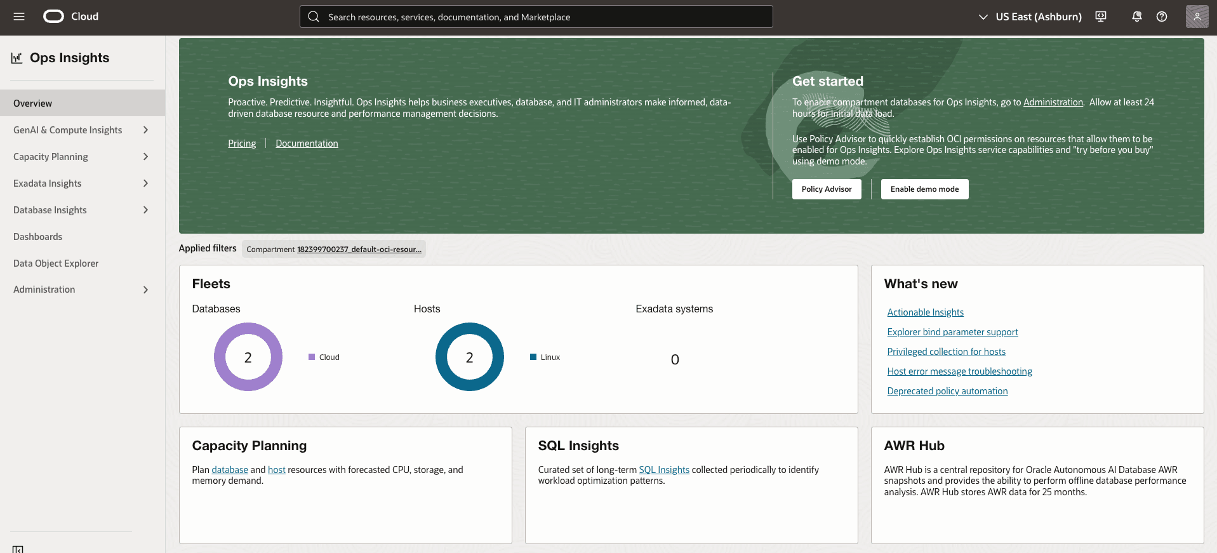Click the Ops Insights sidebar title
Viewport: 1217px width, 553px height.
tap(70, 58)
